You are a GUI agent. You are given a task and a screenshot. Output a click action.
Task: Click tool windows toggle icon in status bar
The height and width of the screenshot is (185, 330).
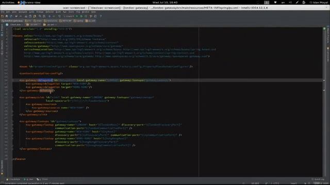pyautogui.click(x=2, y=183)
